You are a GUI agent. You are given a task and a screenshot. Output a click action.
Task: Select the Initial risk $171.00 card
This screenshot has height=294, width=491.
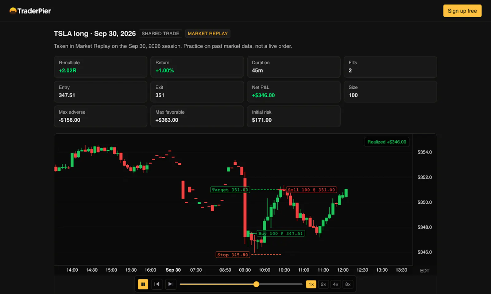(x=294, y=116)
